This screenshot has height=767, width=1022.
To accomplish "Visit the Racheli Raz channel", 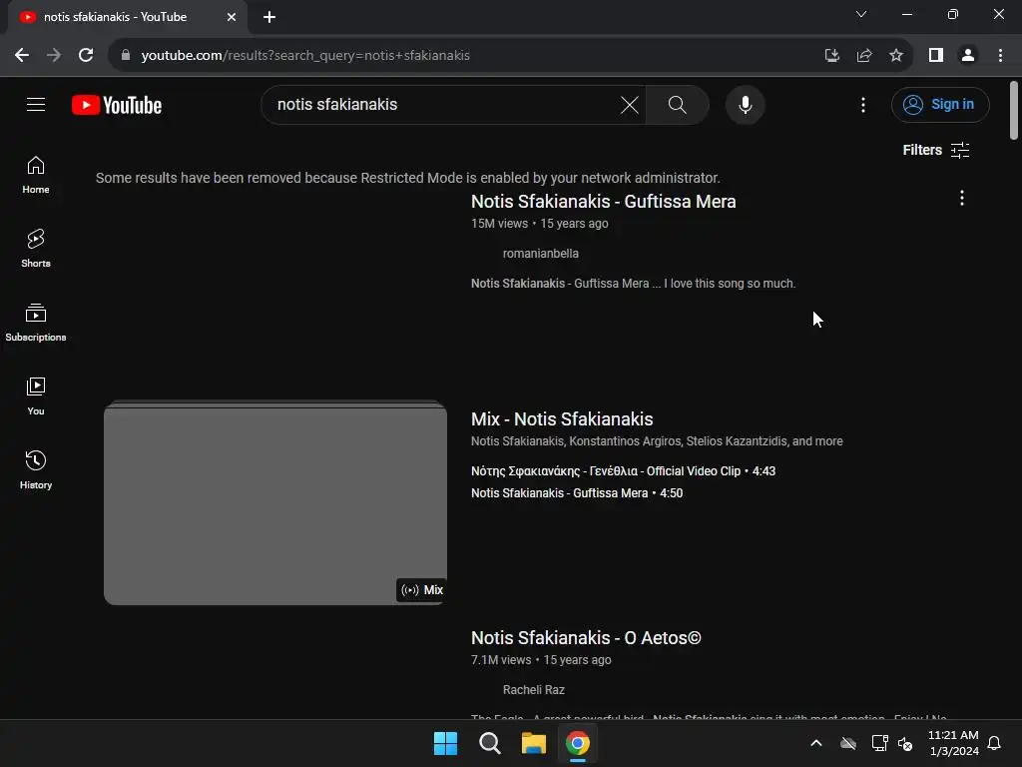I will 533,689.
